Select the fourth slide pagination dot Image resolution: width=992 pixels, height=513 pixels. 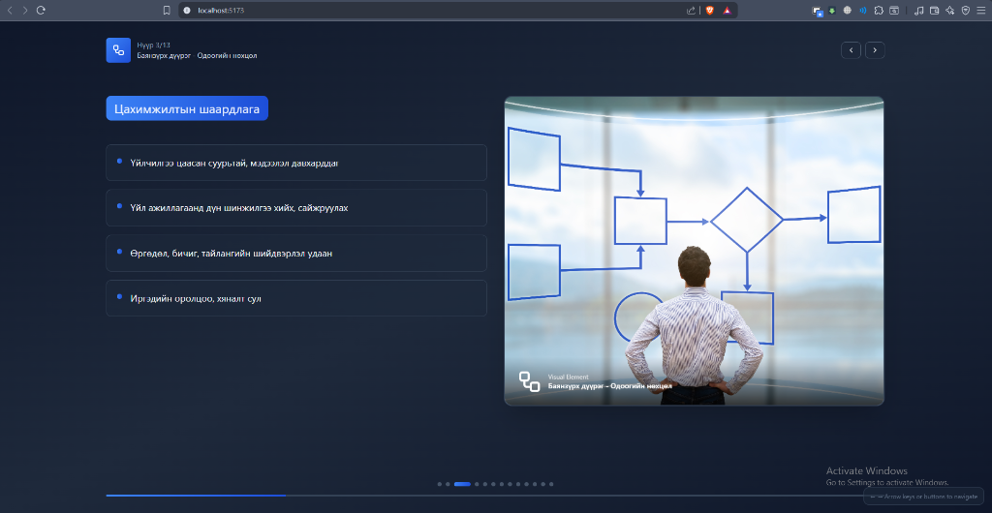[x=479, y=483]
